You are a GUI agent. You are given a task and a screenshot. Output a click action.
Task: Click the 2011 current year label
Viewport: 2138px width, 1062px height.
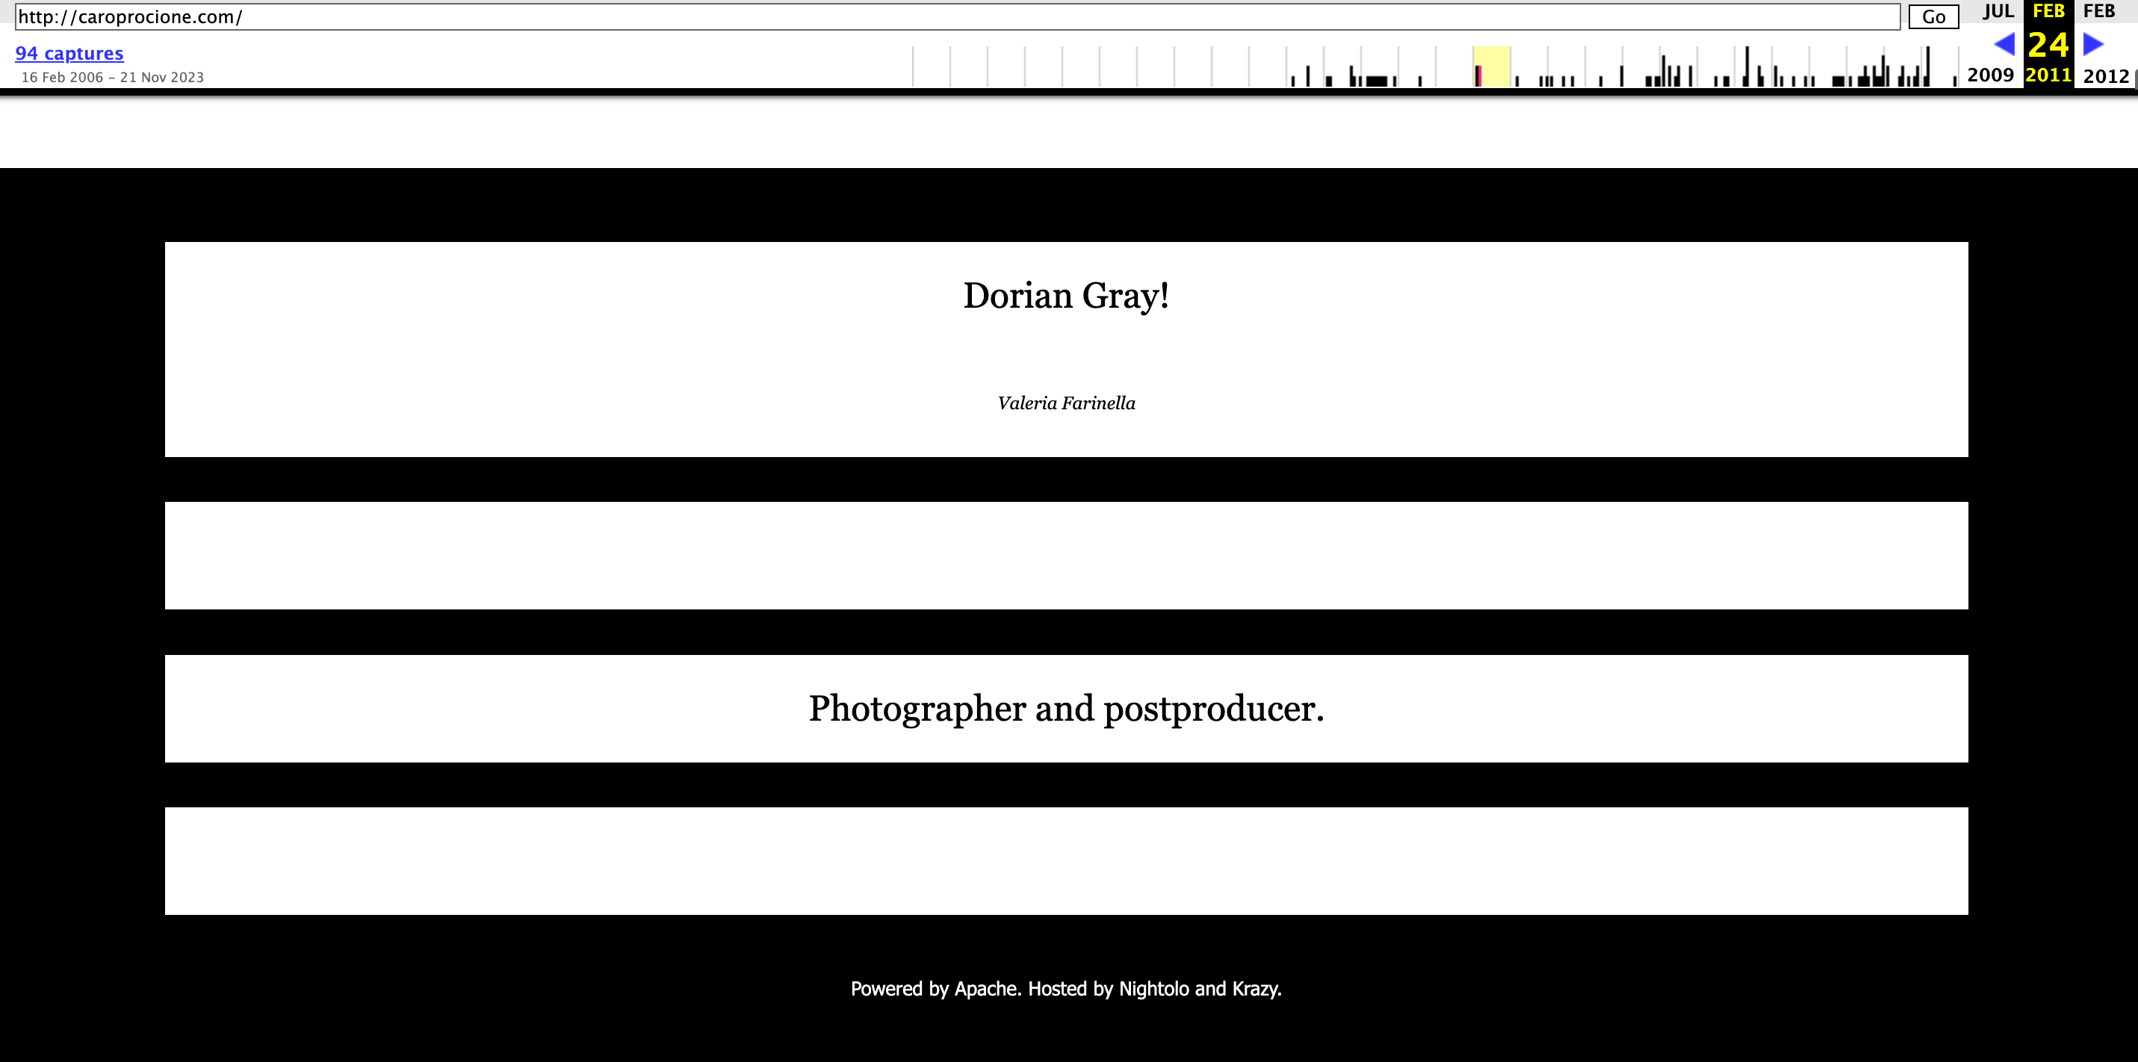(x=2048, y=75)
